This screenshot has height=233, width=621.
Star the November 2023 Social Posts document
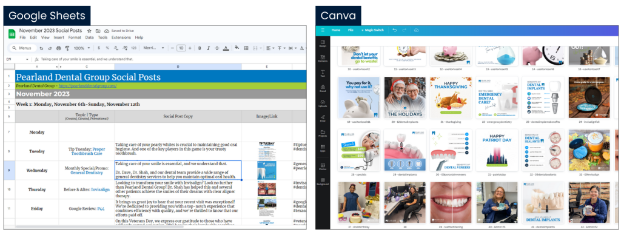(89, 31)
